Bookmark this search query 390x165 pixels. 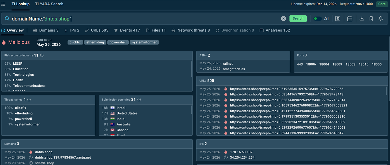pos(371,19)
